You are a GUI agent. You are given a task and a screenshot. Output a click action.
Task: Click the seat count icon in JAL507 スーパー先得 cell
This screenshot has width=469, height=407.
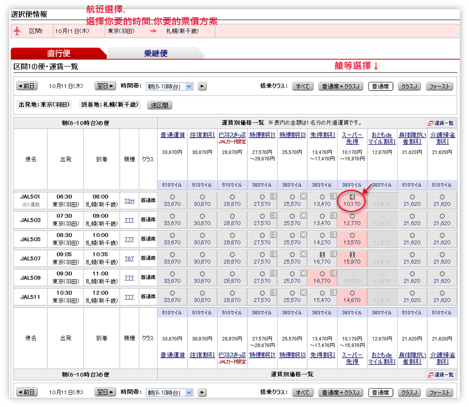352,254
